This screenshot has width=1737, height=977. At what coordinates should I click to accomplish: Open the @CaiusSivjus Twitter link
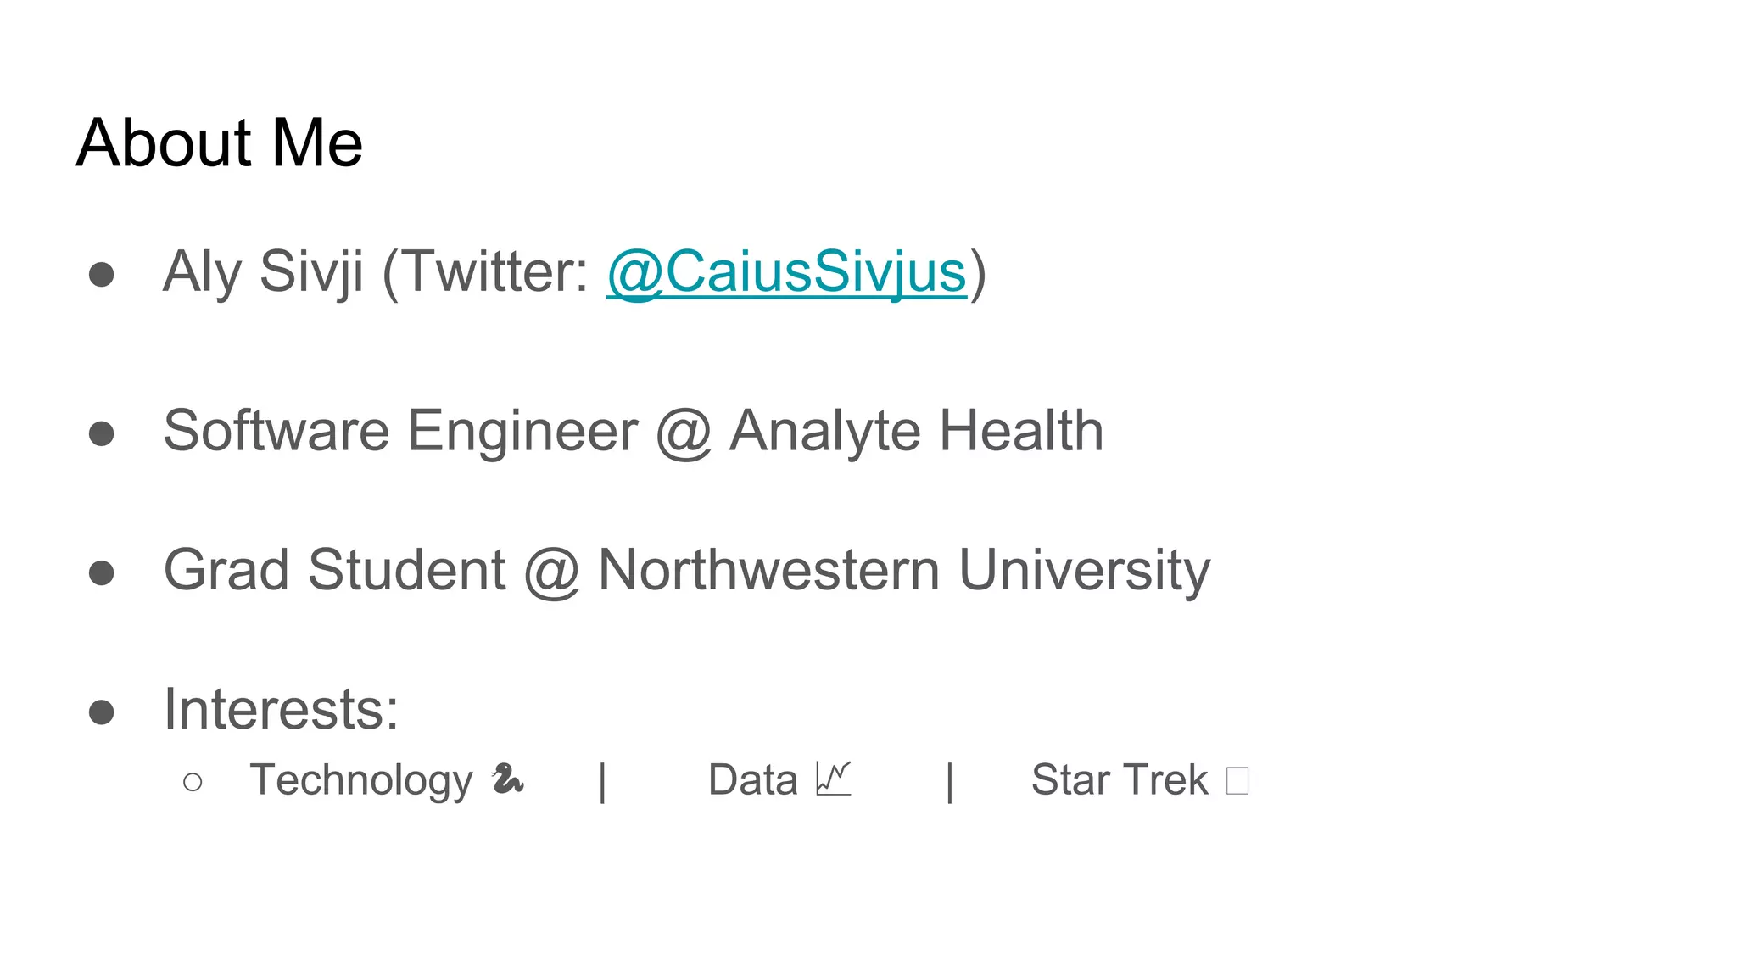pos(787,272)
